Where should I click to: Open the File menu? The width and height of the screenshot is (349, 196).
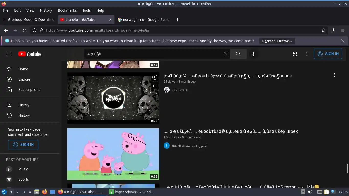[5, 10]
